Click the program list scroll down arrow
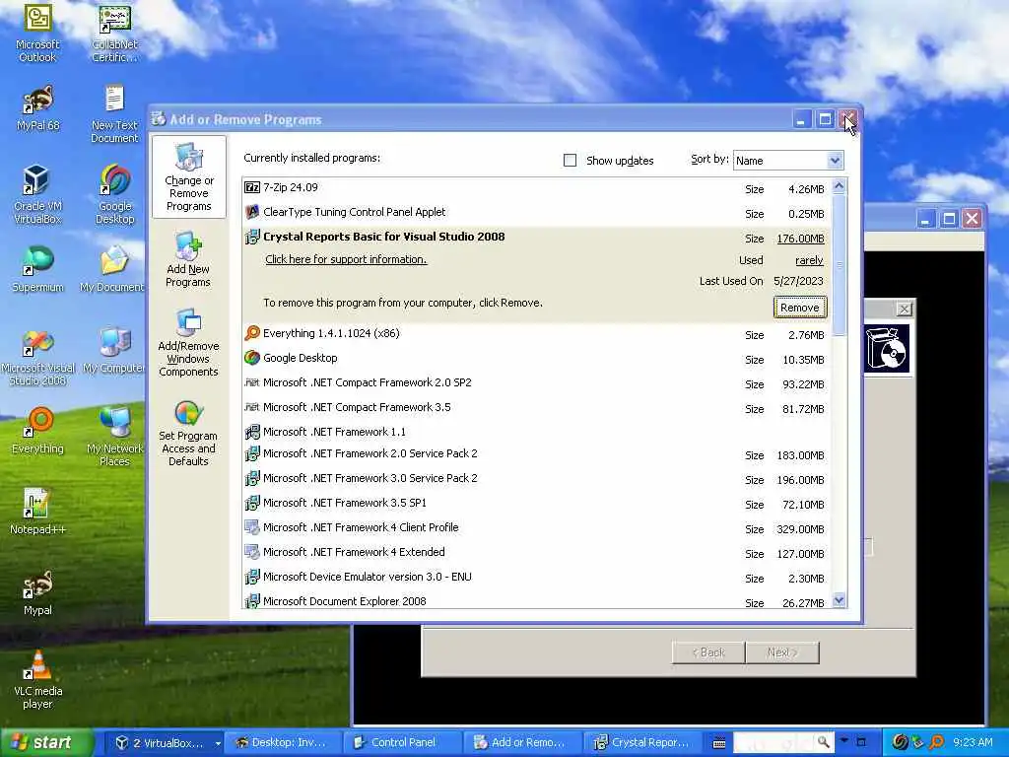 tap(839, 600)
